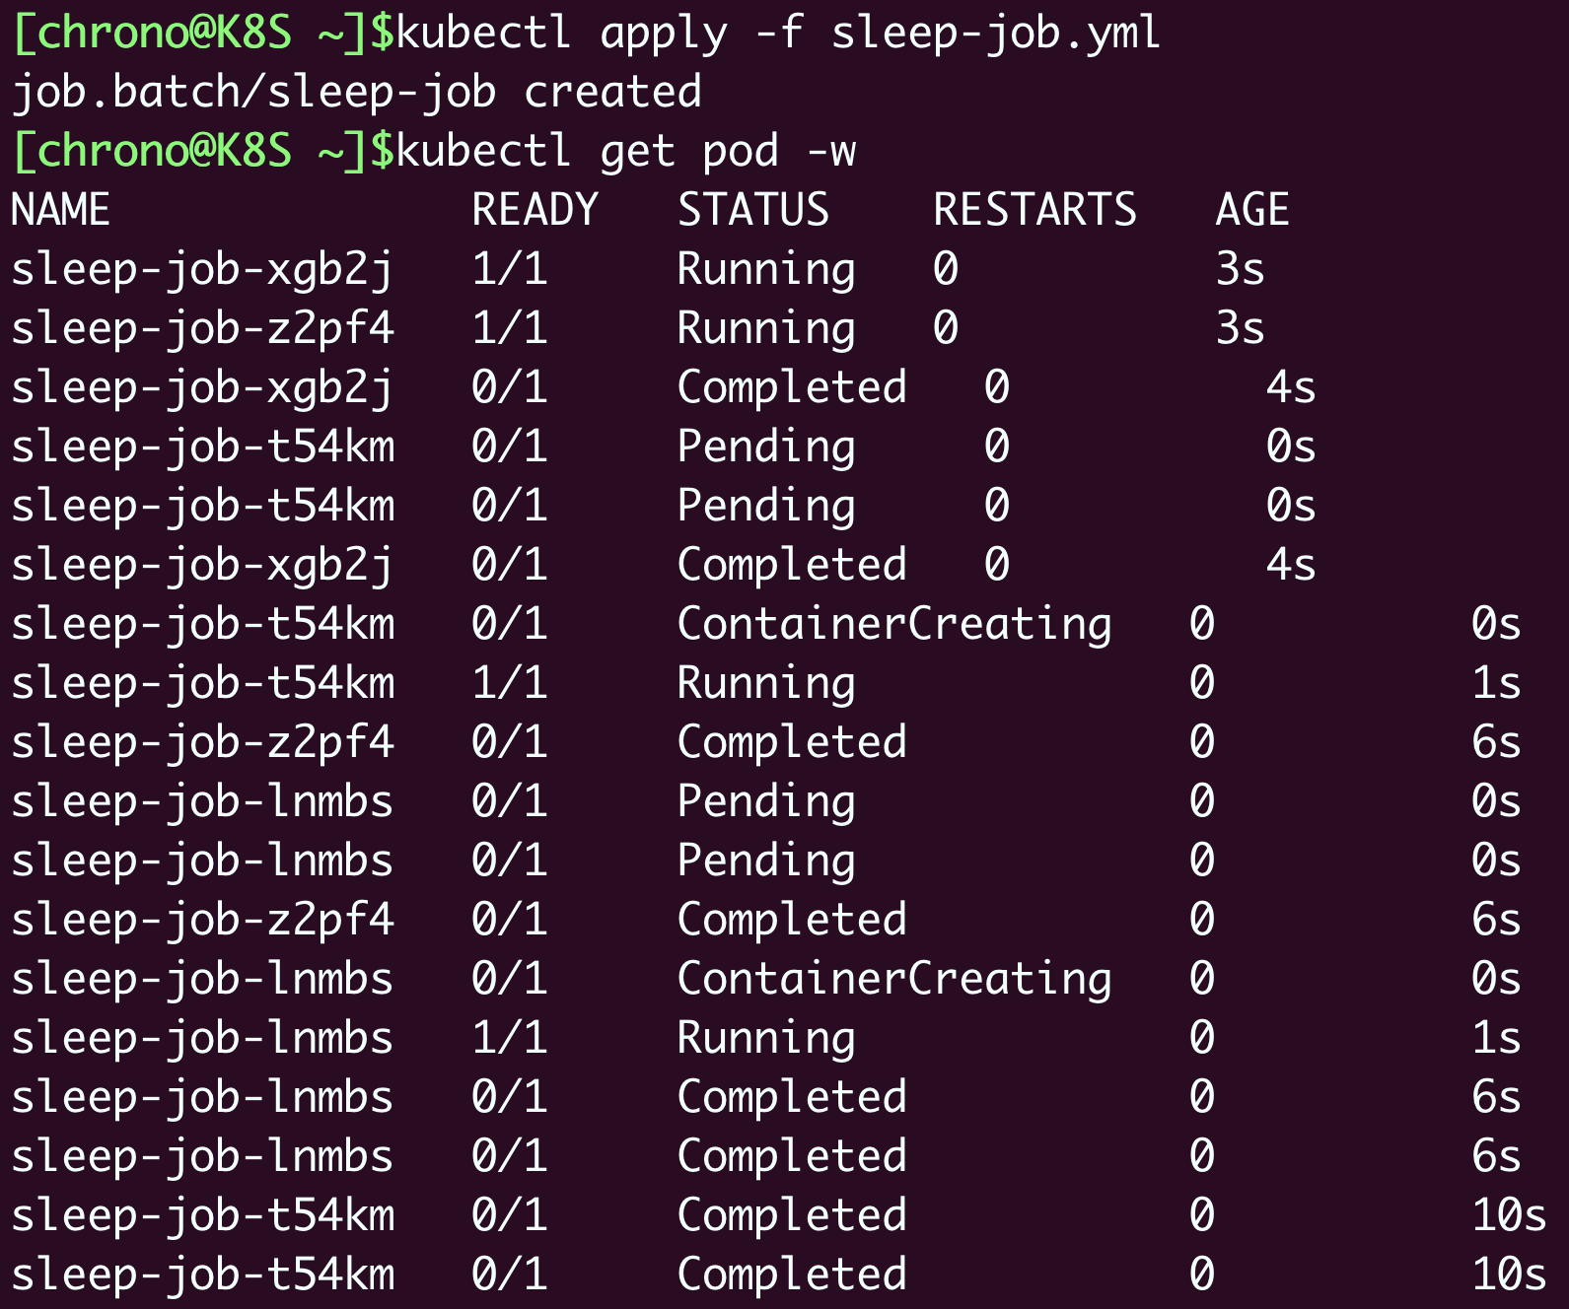The width and height of the screenshot is (1569, 1309).
Task: Click ContainerCreating status of sleep-job-t54km
Action: [894, 625]
